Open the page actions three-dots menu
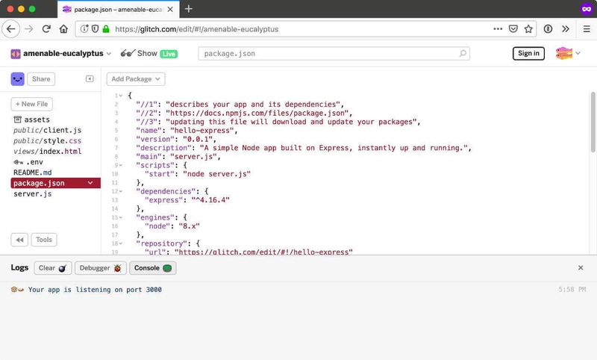The width and height of the screenshot is (597, 360). pos(498,29)
